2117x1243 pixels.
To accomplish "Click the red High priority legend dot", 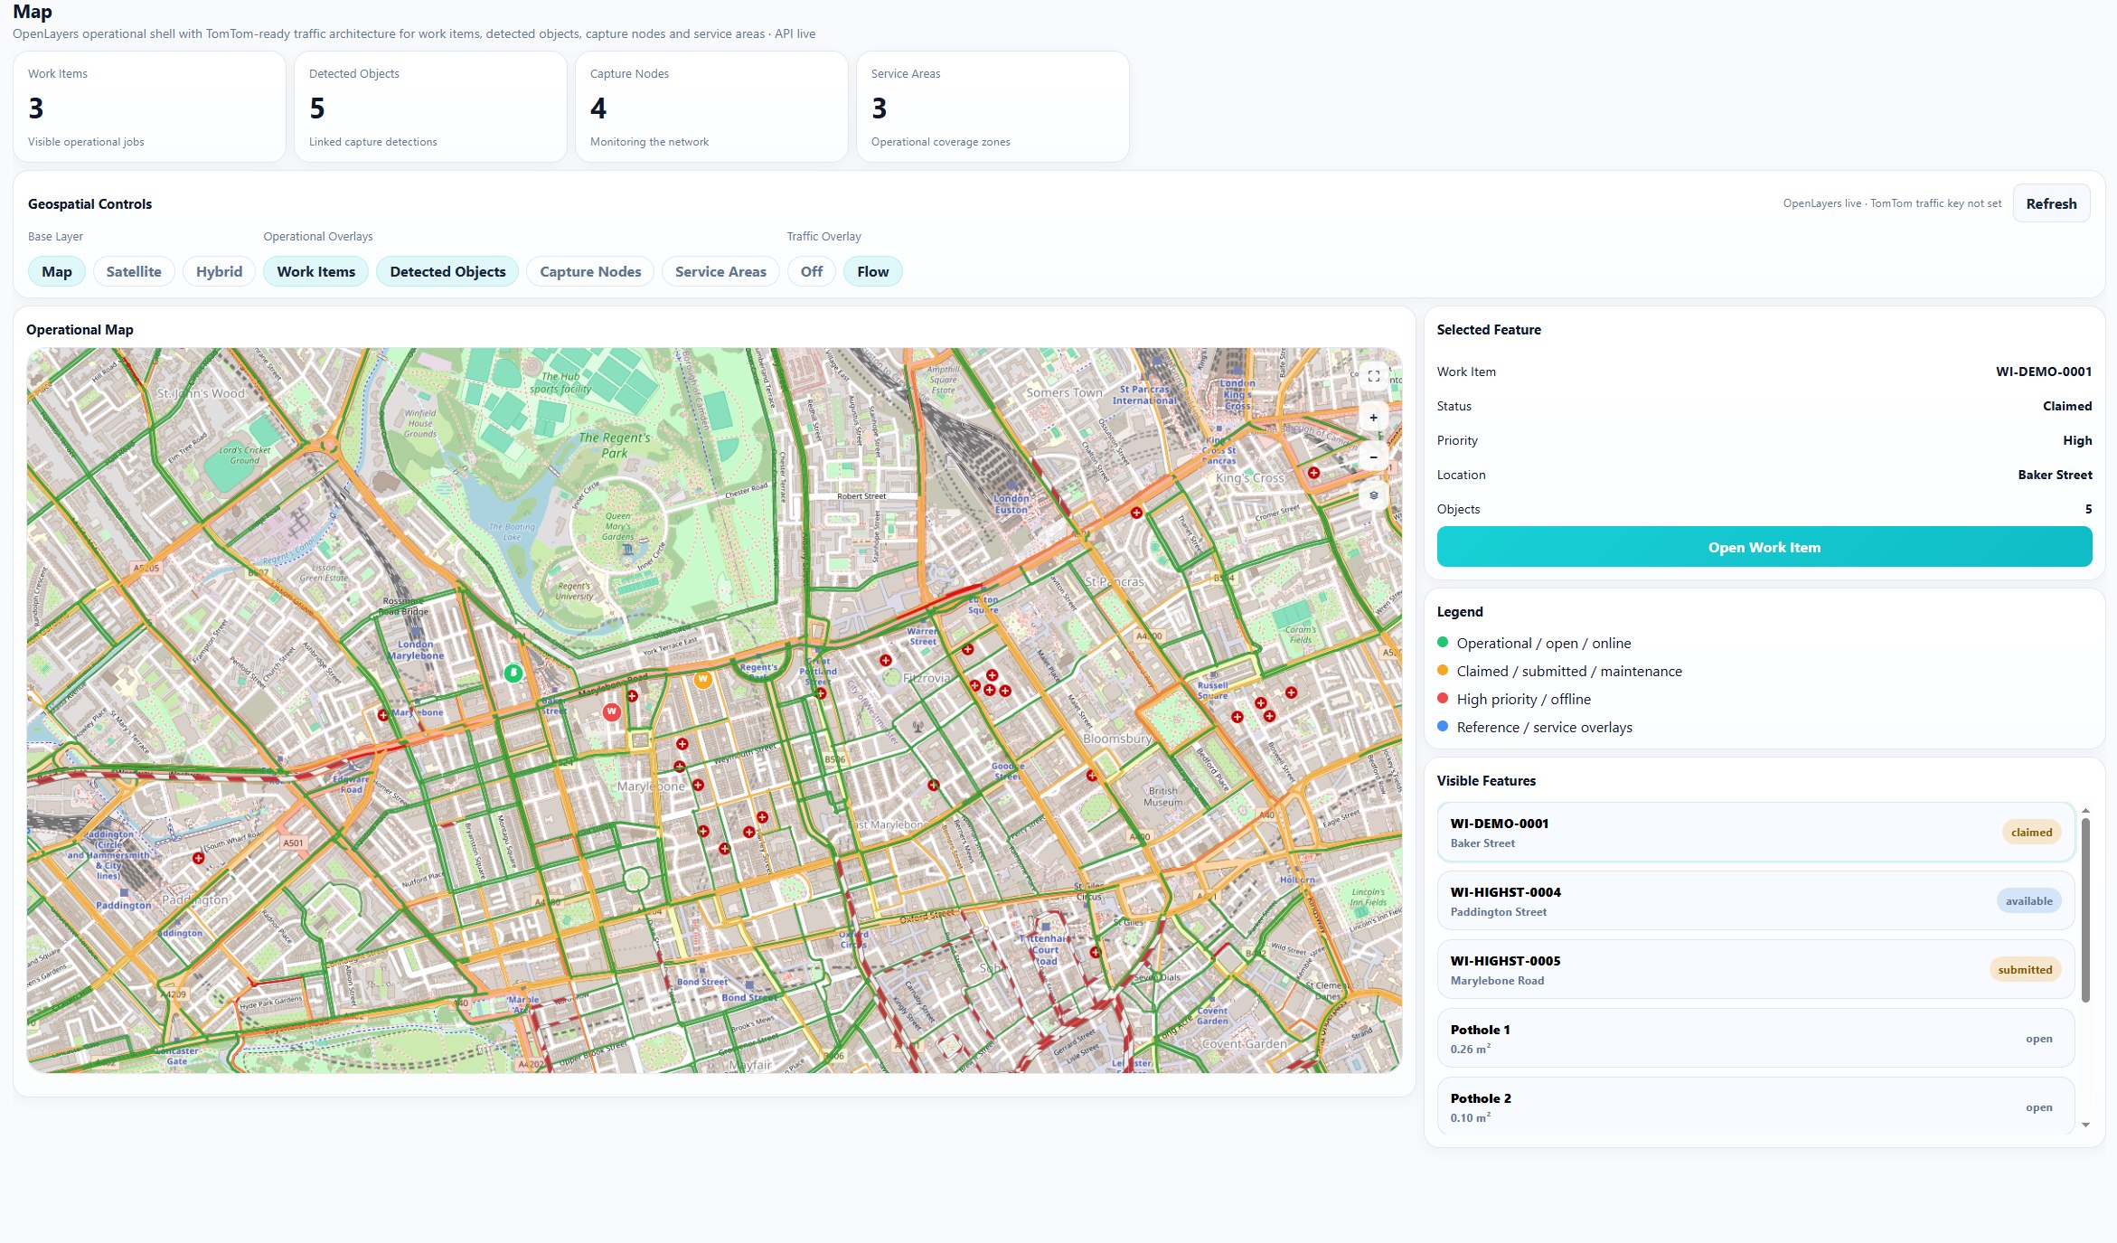I will [1443, 699].
